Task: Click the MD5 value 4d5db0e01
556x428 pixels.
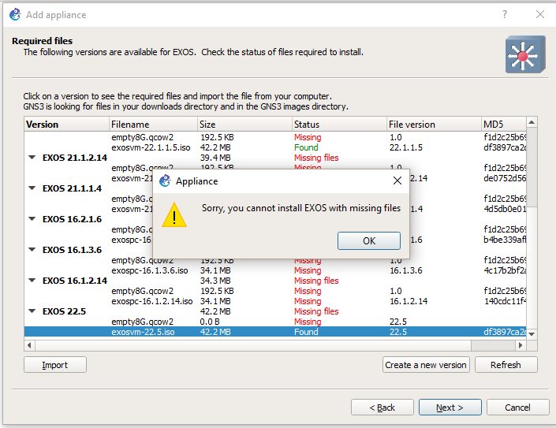Action: [x=505, y=209]
